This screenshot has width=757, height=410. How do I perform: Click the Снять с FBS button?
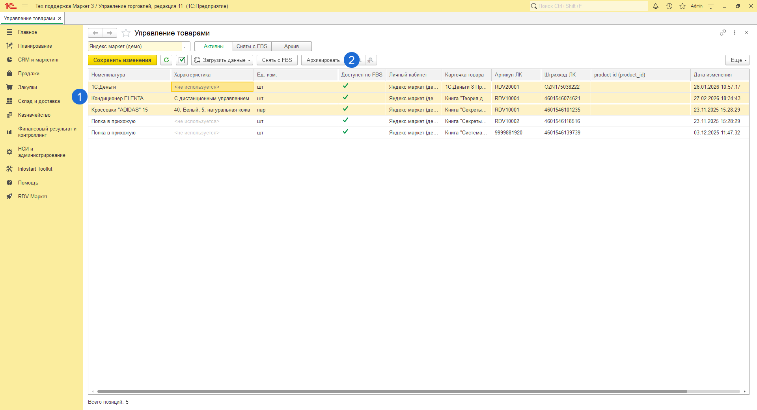[277, 60]
